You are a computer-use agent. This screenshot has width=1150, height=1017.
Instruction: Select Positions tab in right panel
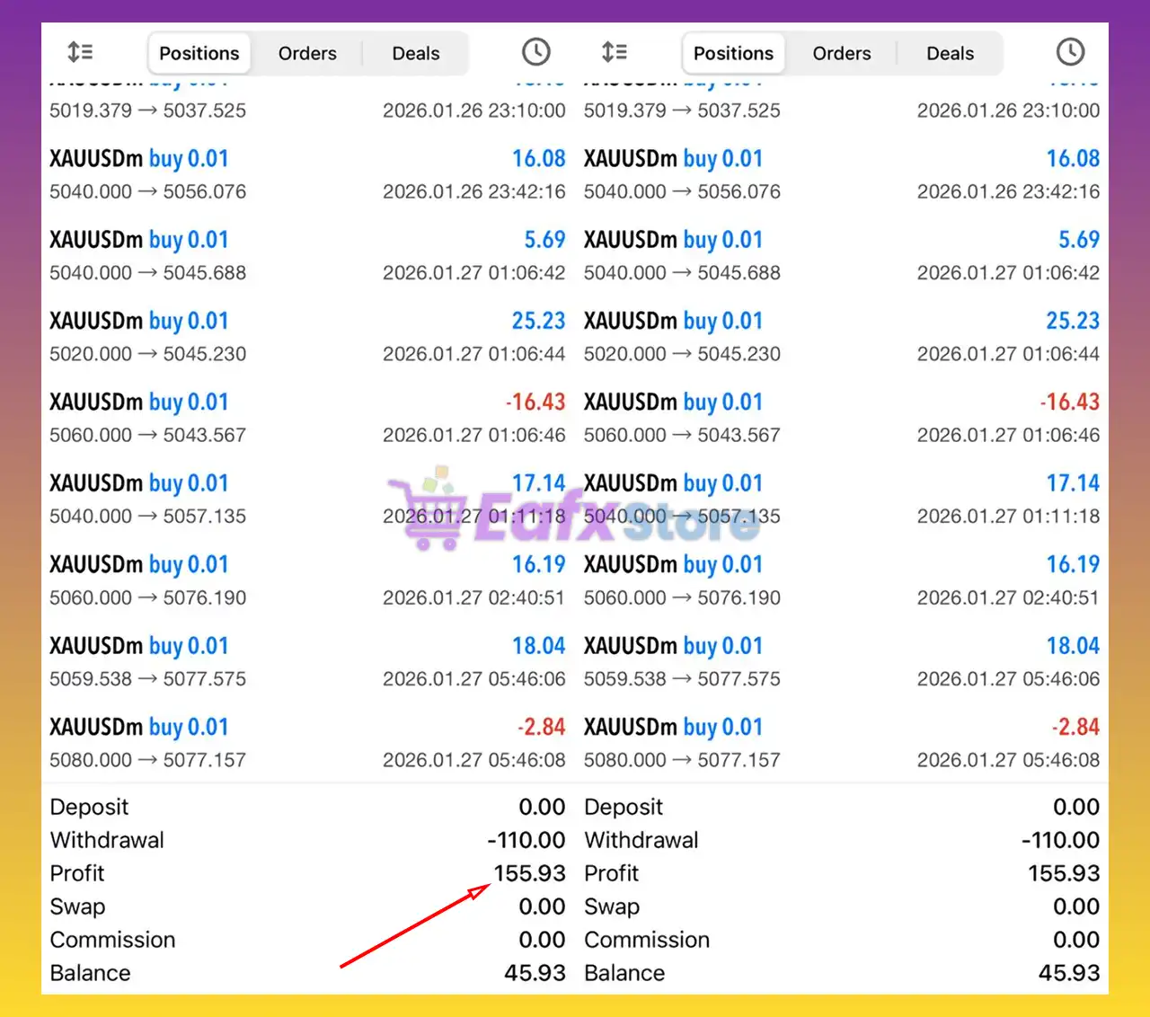733,54
